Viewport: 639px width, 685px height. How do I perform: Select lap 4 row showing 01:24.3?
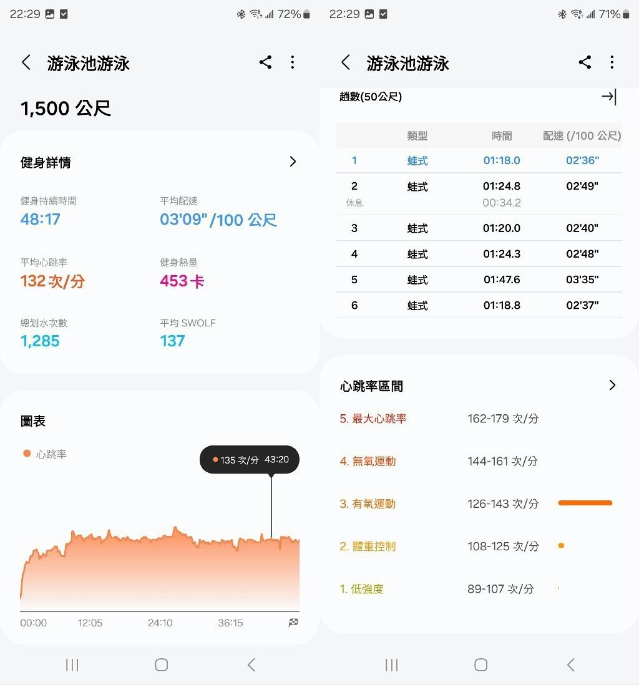pos(479,254)
